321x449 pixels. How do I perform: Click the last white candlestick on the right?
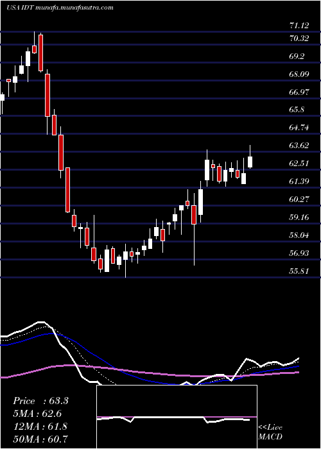[250, 162]
